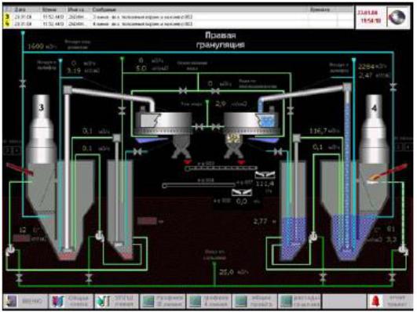Click the 25,0 makeup water flow reading
Viewport: 417px width, 312px height.
[226, 272]
